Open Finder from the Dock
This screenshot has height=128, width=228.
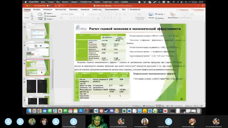coord(29,111)
